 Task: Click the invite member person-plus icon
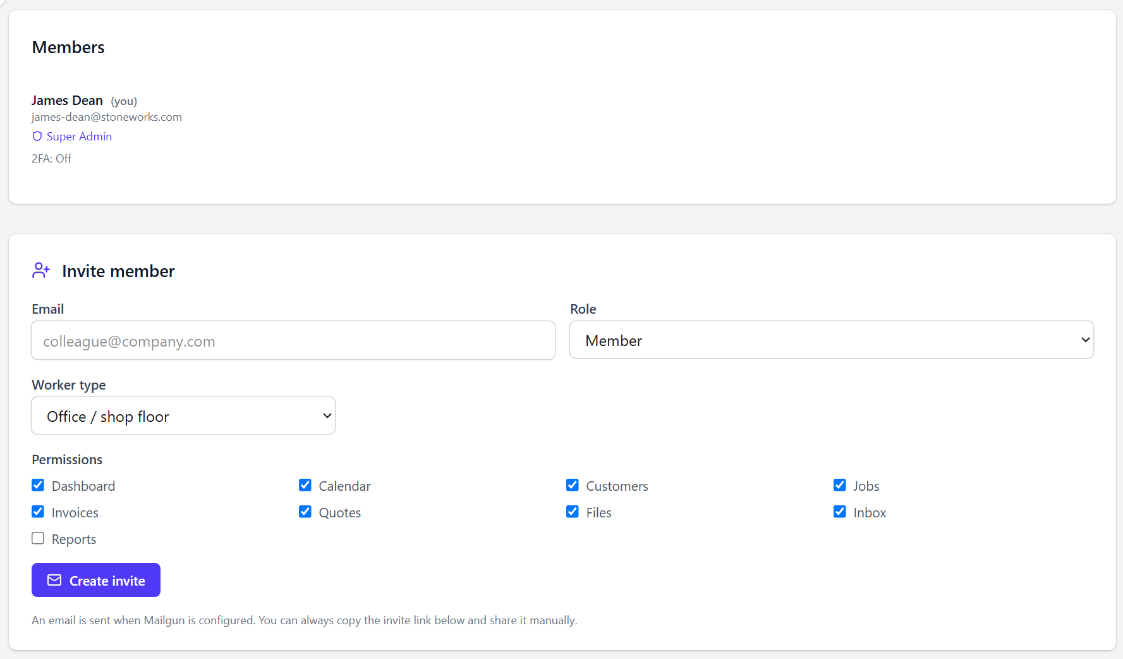(x=41, y=271)
